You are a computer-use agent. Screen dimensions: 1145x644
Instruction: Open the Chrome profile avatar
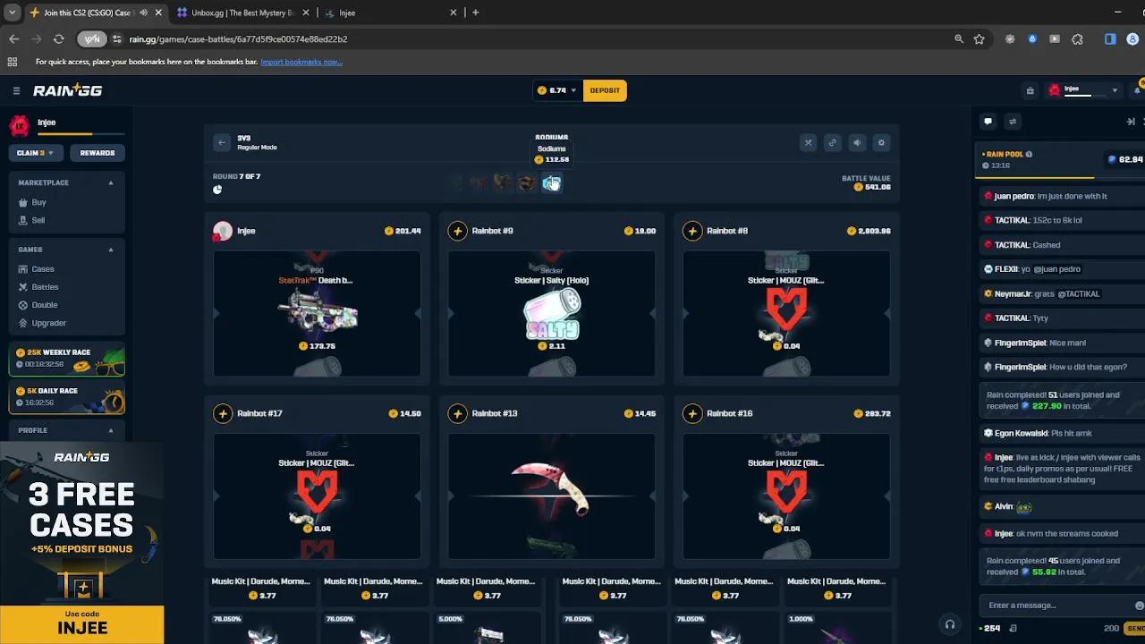click(x=1132, y=39)
